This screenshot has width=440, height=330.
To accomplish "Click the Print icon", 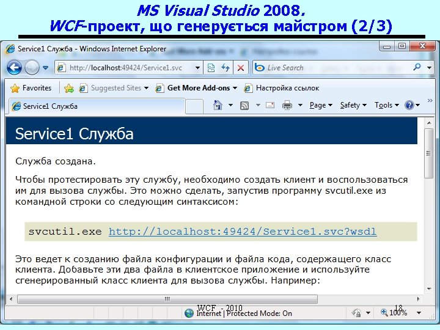I will point(287,105).
